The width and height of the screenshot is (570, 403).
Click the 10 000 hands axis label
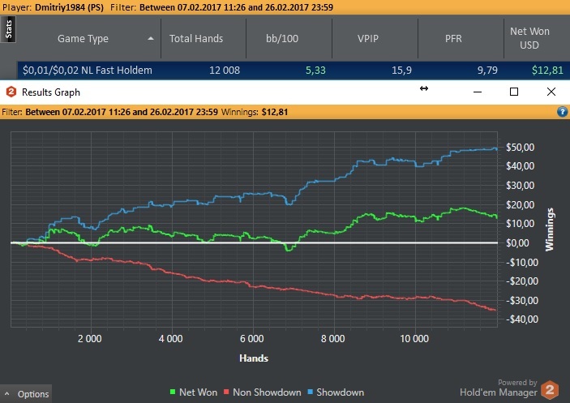pos(414,339)
